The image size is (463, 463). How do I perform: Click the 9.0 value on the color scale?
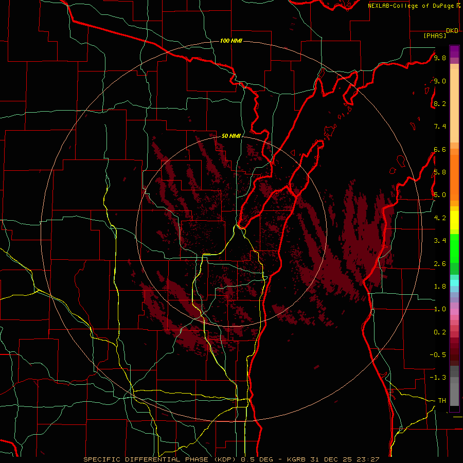(440, 81)
